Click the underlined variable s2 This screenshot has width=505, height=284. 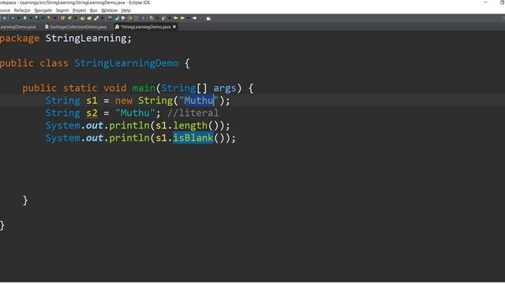coord(92,113)
